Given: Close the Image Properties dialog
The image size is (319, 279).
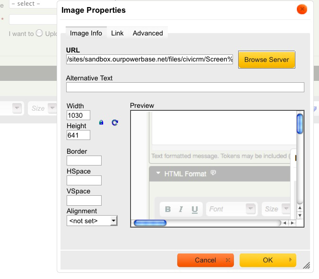Looking at the screenshot, I should 302,9.
